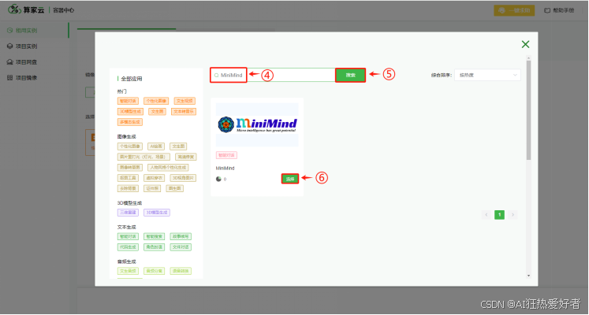Click the MiniMind app name text on the card
This screenshot has width=589, height=315.
click(225, 169)
